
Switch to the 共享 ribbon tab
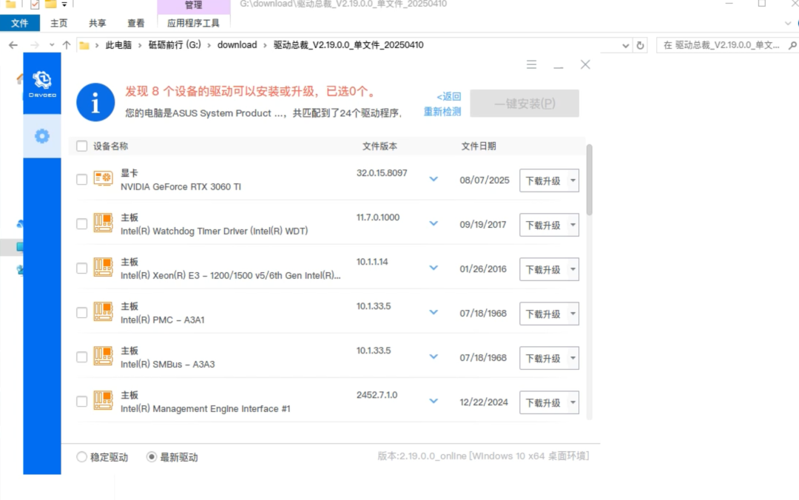click(x=98, y=23)
